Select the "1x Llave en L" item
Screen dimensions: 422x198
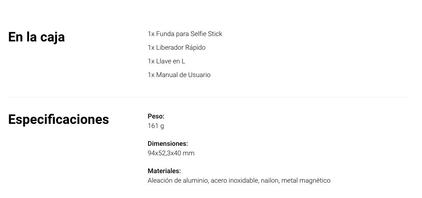pyautogui.click(x=166, y=61)
